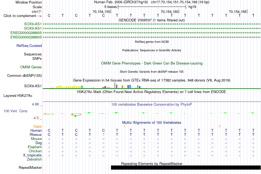Click the 4.88 PhyloP upper scale value

tap(35, 104)
